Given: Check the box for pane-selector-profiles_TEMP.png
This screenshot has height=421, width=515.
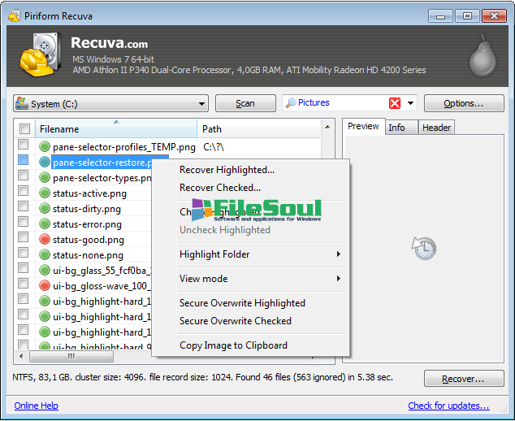Looking at the screenshot, I should pyautogui.click(x=24, y=147).
